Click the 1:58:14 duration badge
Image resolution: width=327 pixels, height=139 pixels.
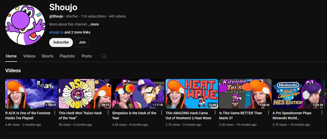[51, 105]
